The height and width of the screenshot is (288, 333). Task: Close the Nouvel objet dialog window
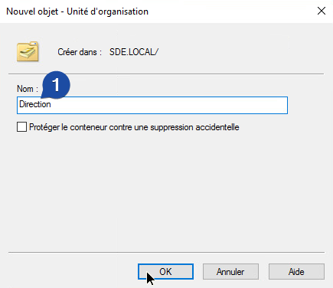coord(322,11)
